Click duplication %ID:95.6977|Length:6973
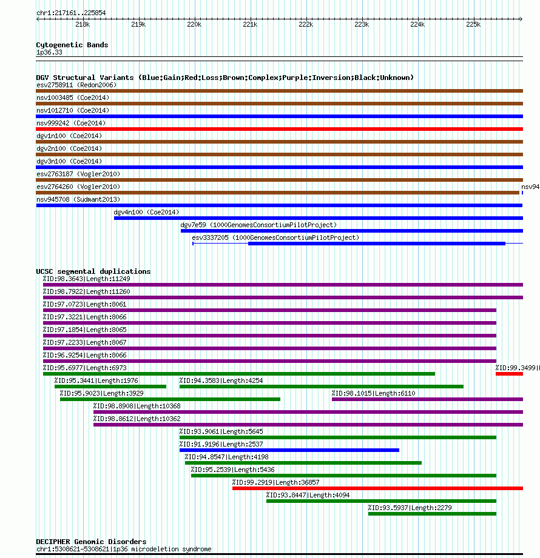The height and width of the screenshot is (558, 540). pyautogui.click(x=84, y=368)
